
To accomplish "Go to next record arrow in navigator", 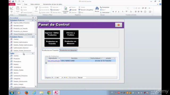I will [x=62, y=78].
